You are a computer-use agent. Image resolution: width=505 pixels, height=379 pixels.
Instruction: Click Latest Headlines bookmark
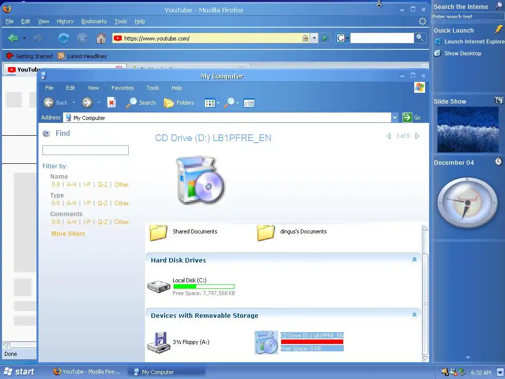coord(82,56)
